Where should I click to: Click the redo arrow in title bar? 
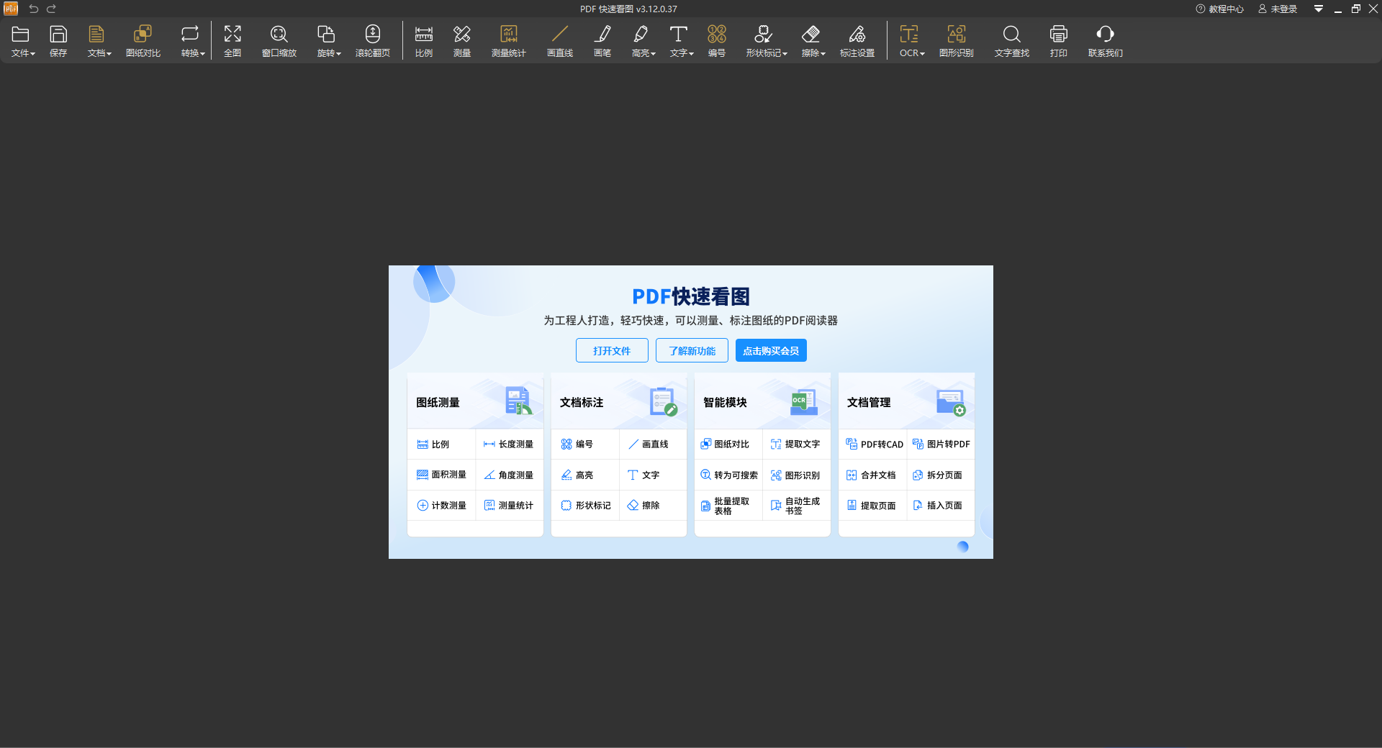click(51, 9)
